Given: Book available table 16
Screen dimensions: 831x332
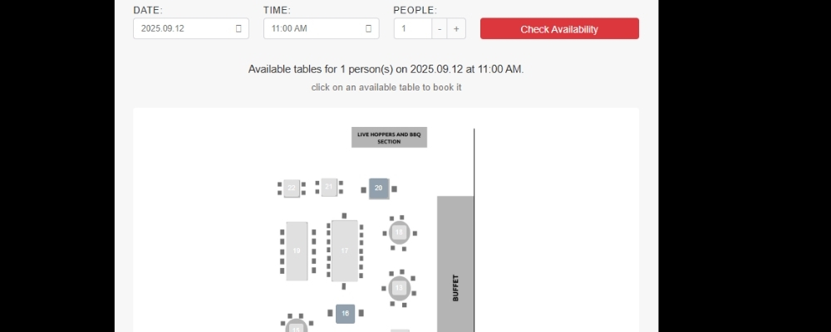Looking at the screenshot, I should 345,314.
